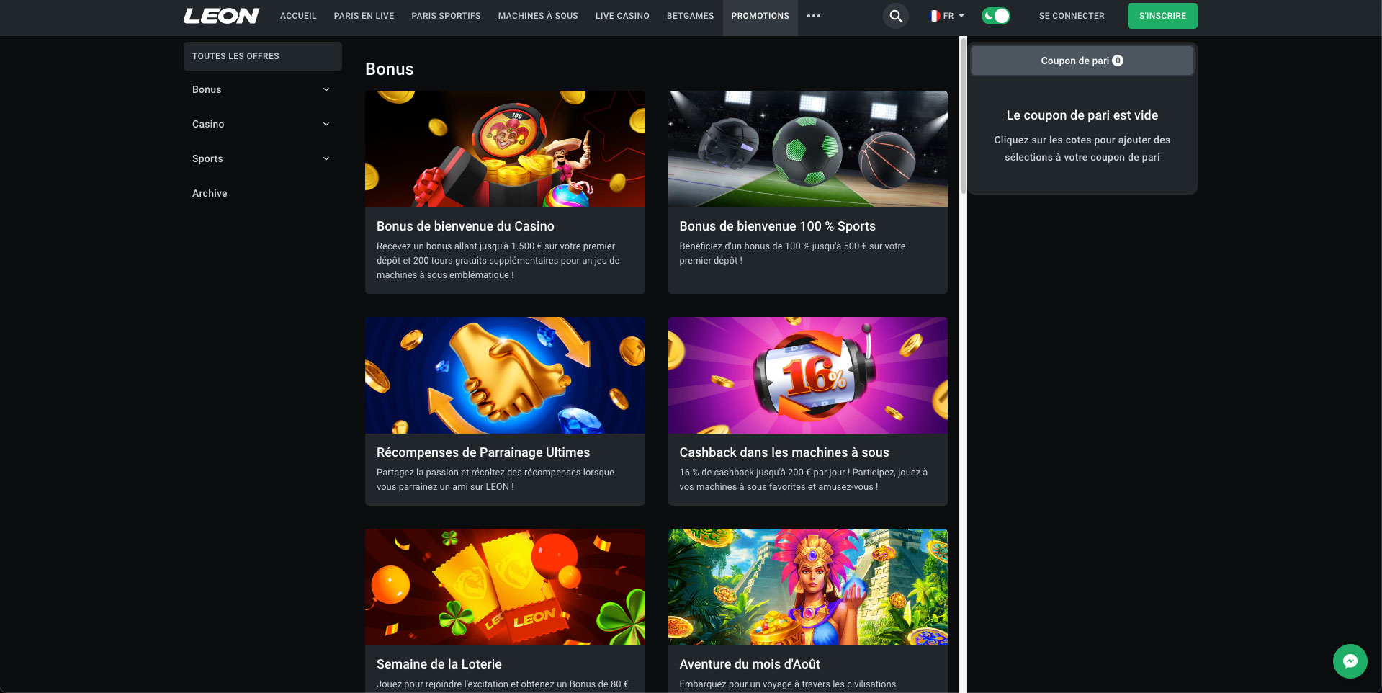1382x693 pixels.
Task: Click the 'Bénéficiez d'un bonus de 100 %' text
Action: [792, 254]
